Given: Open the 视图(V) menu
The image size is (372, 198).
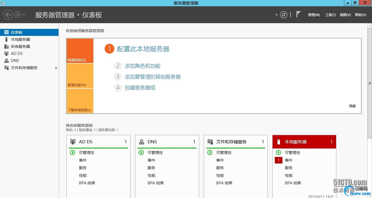Looking at the screenshot, I should [x=345, y=15].
